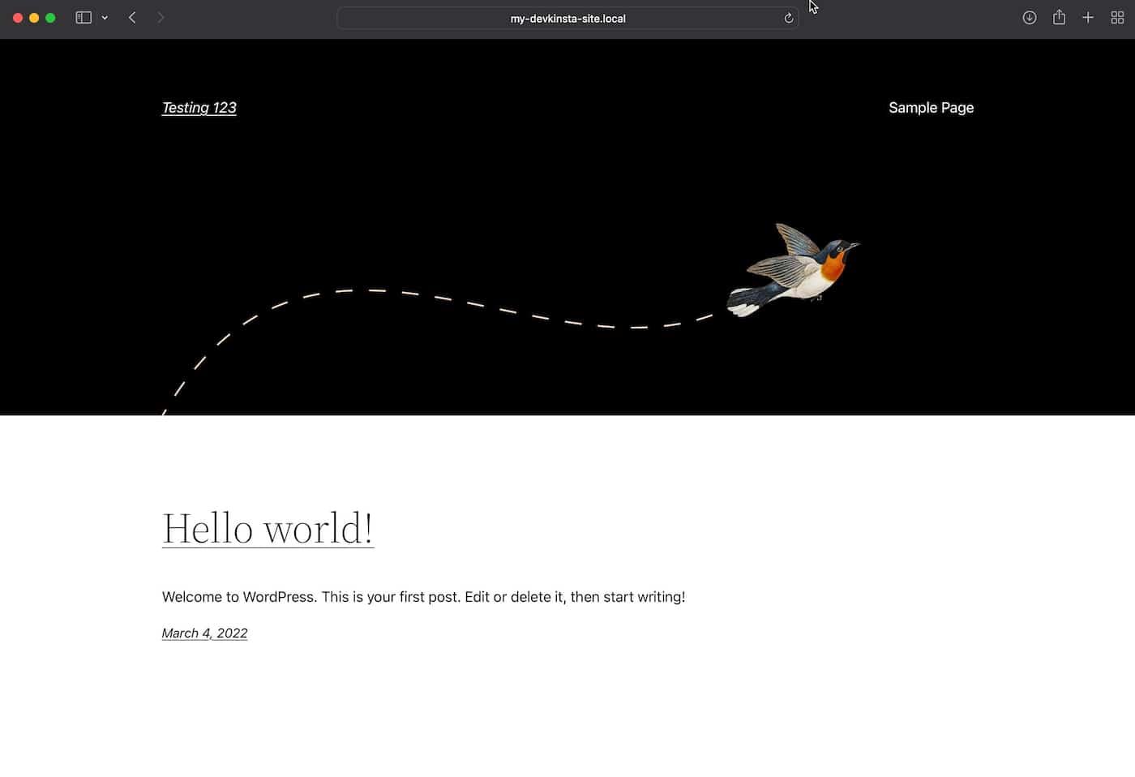Open the Share menu

coord(1059,18)
